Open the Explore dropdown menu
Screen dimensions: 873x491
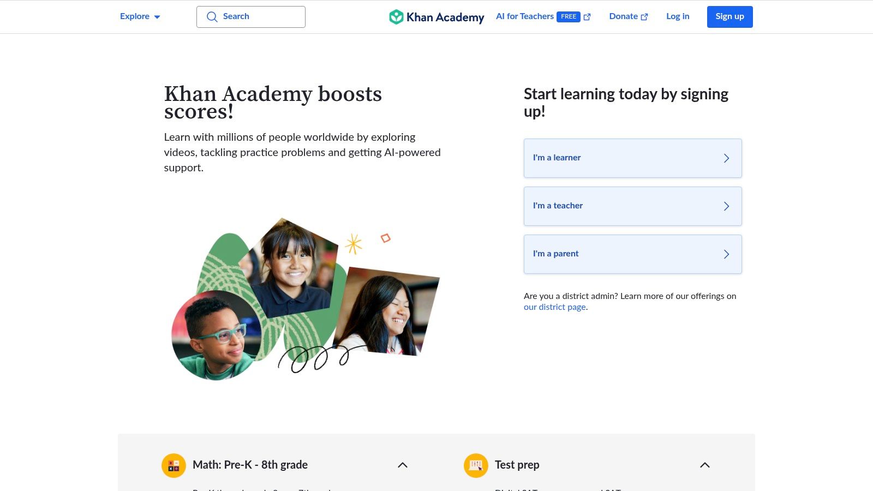click(x=140, y=16)
